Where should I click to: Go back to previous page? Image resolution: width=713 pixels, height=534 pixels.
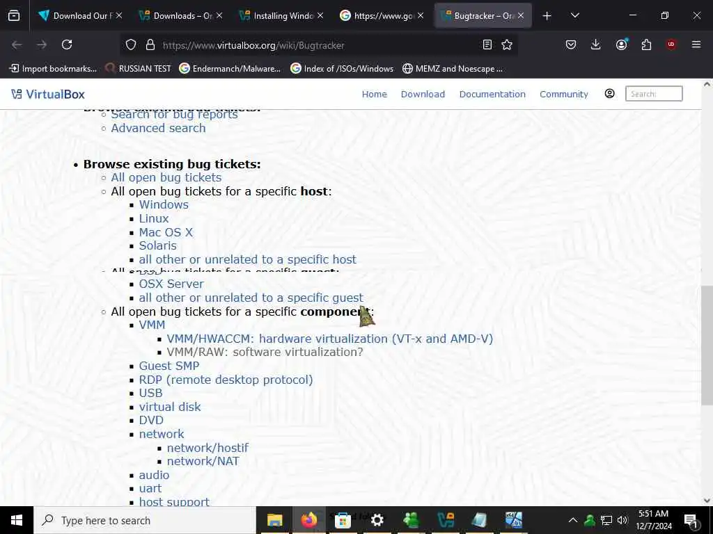(x=17, y=44)
